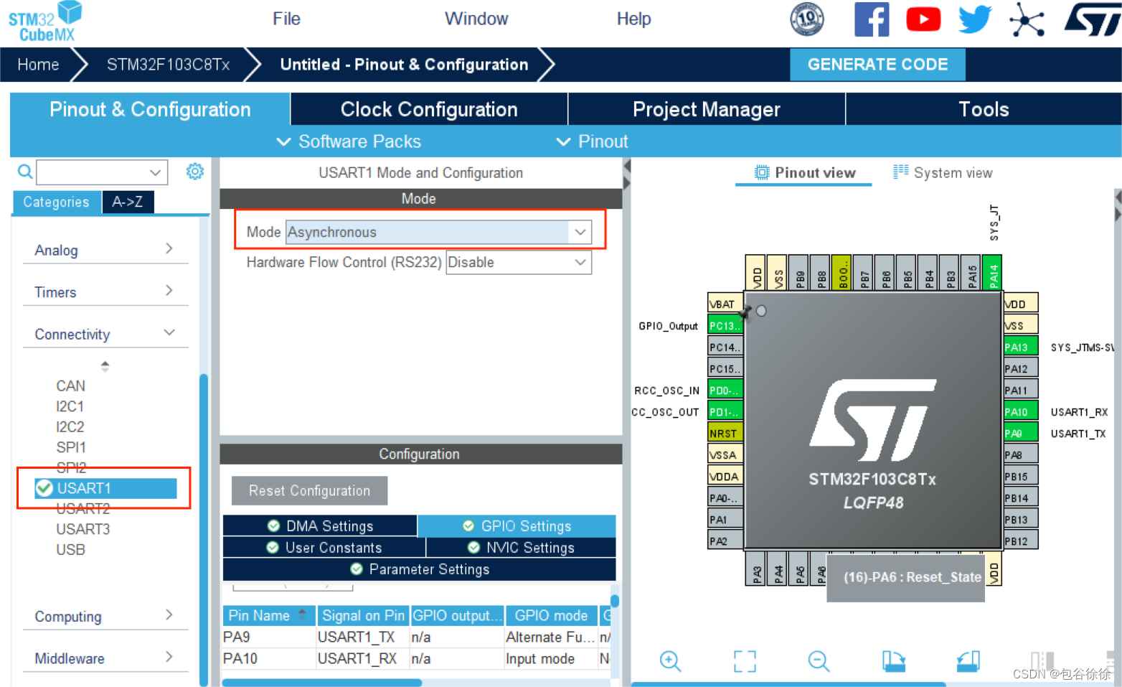Open the Pinout dropdown menu
This screenshot has width=1122, height=687.
coord(593,141)
